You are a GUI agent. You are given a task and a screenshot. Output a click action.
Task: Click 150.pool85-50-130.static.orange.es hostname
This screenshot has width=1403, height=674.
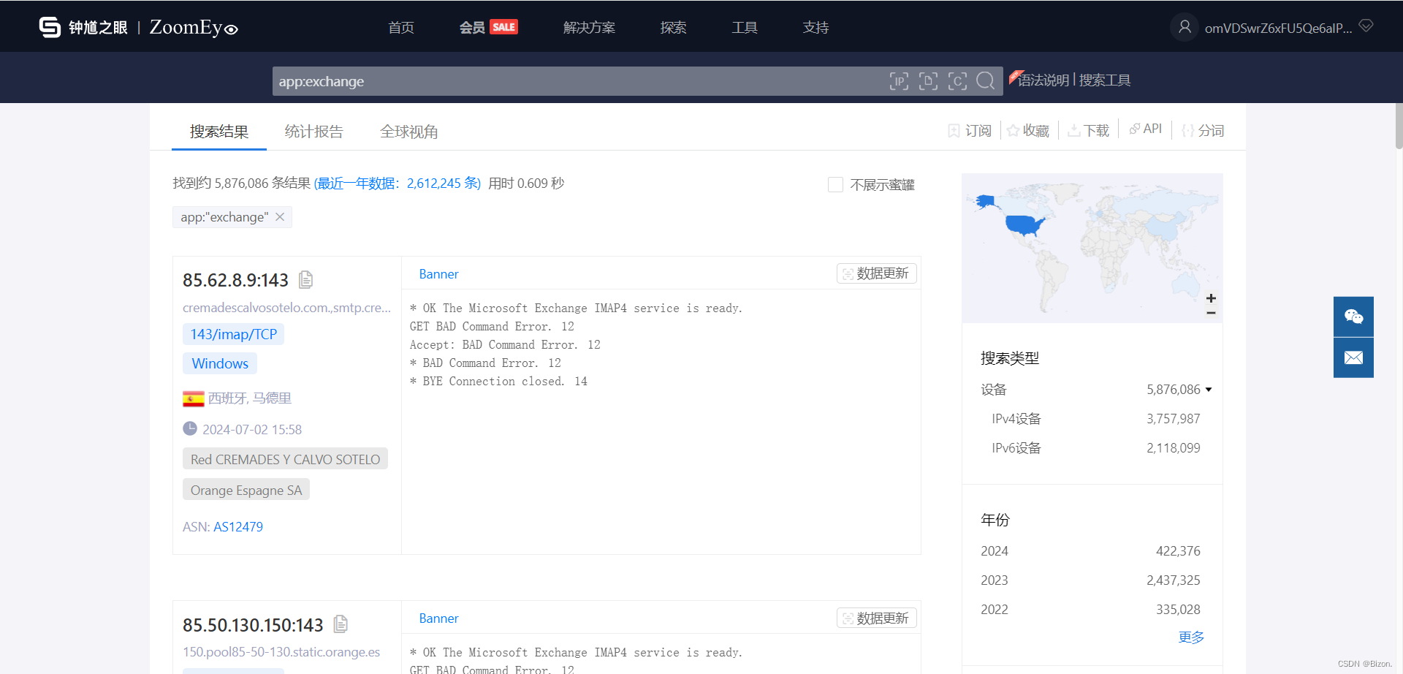coord(281,652)
